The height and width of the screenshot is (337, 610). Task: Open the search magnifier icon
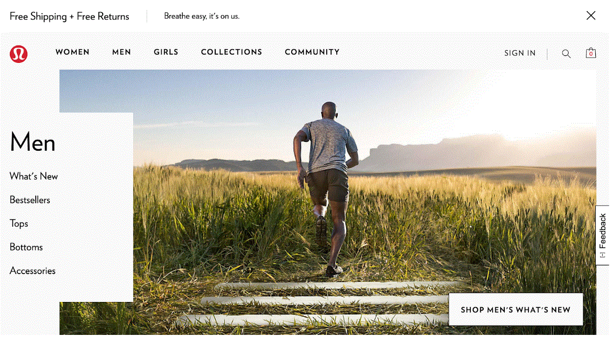coord(566,54)
